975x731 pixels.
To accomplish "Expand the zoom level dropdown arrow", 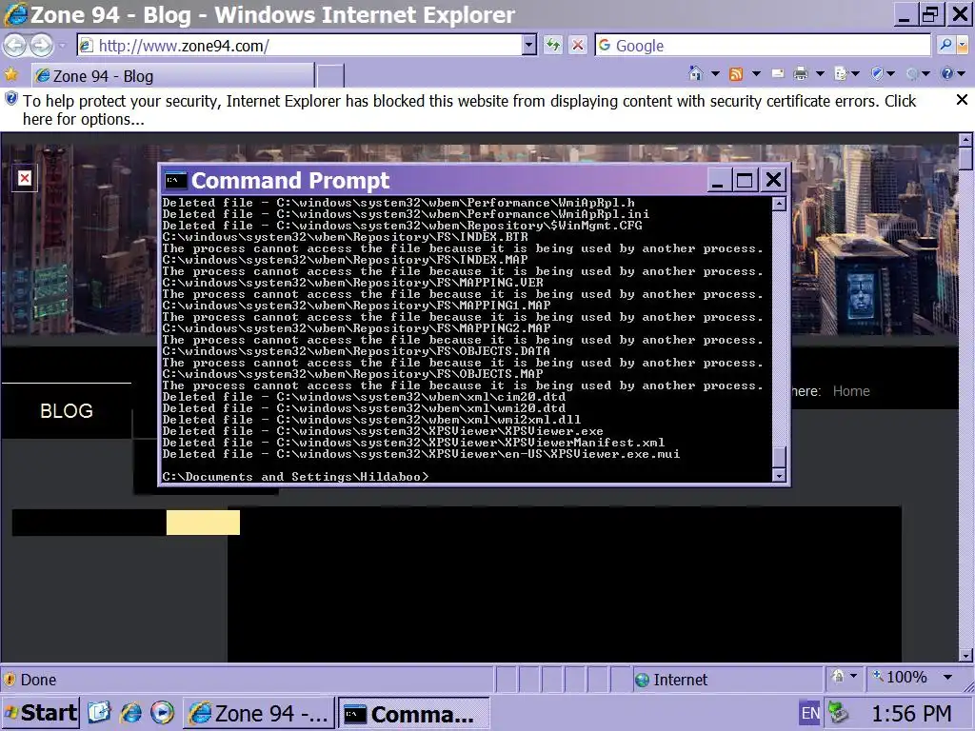I will point(947,677).
